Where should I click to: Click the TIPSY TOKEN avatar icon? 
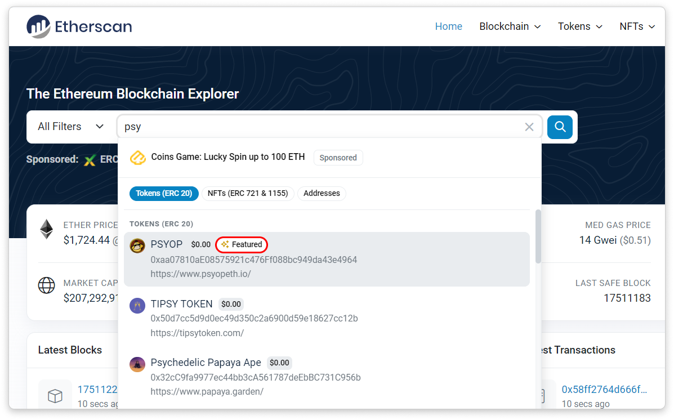[x=137, y=306]
